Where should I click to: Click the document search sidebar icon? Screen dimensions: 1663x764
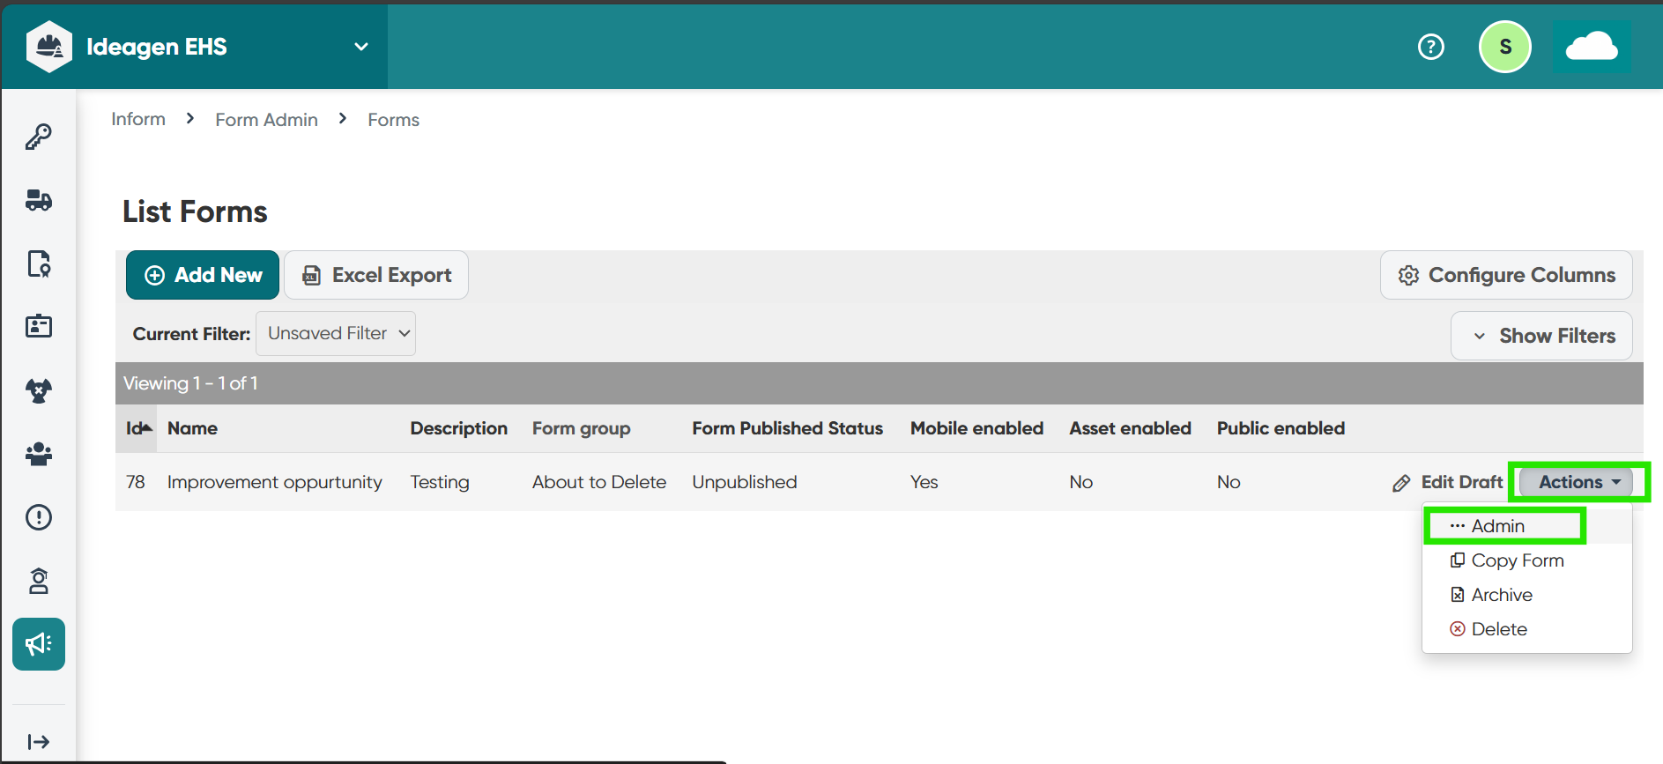38,263
